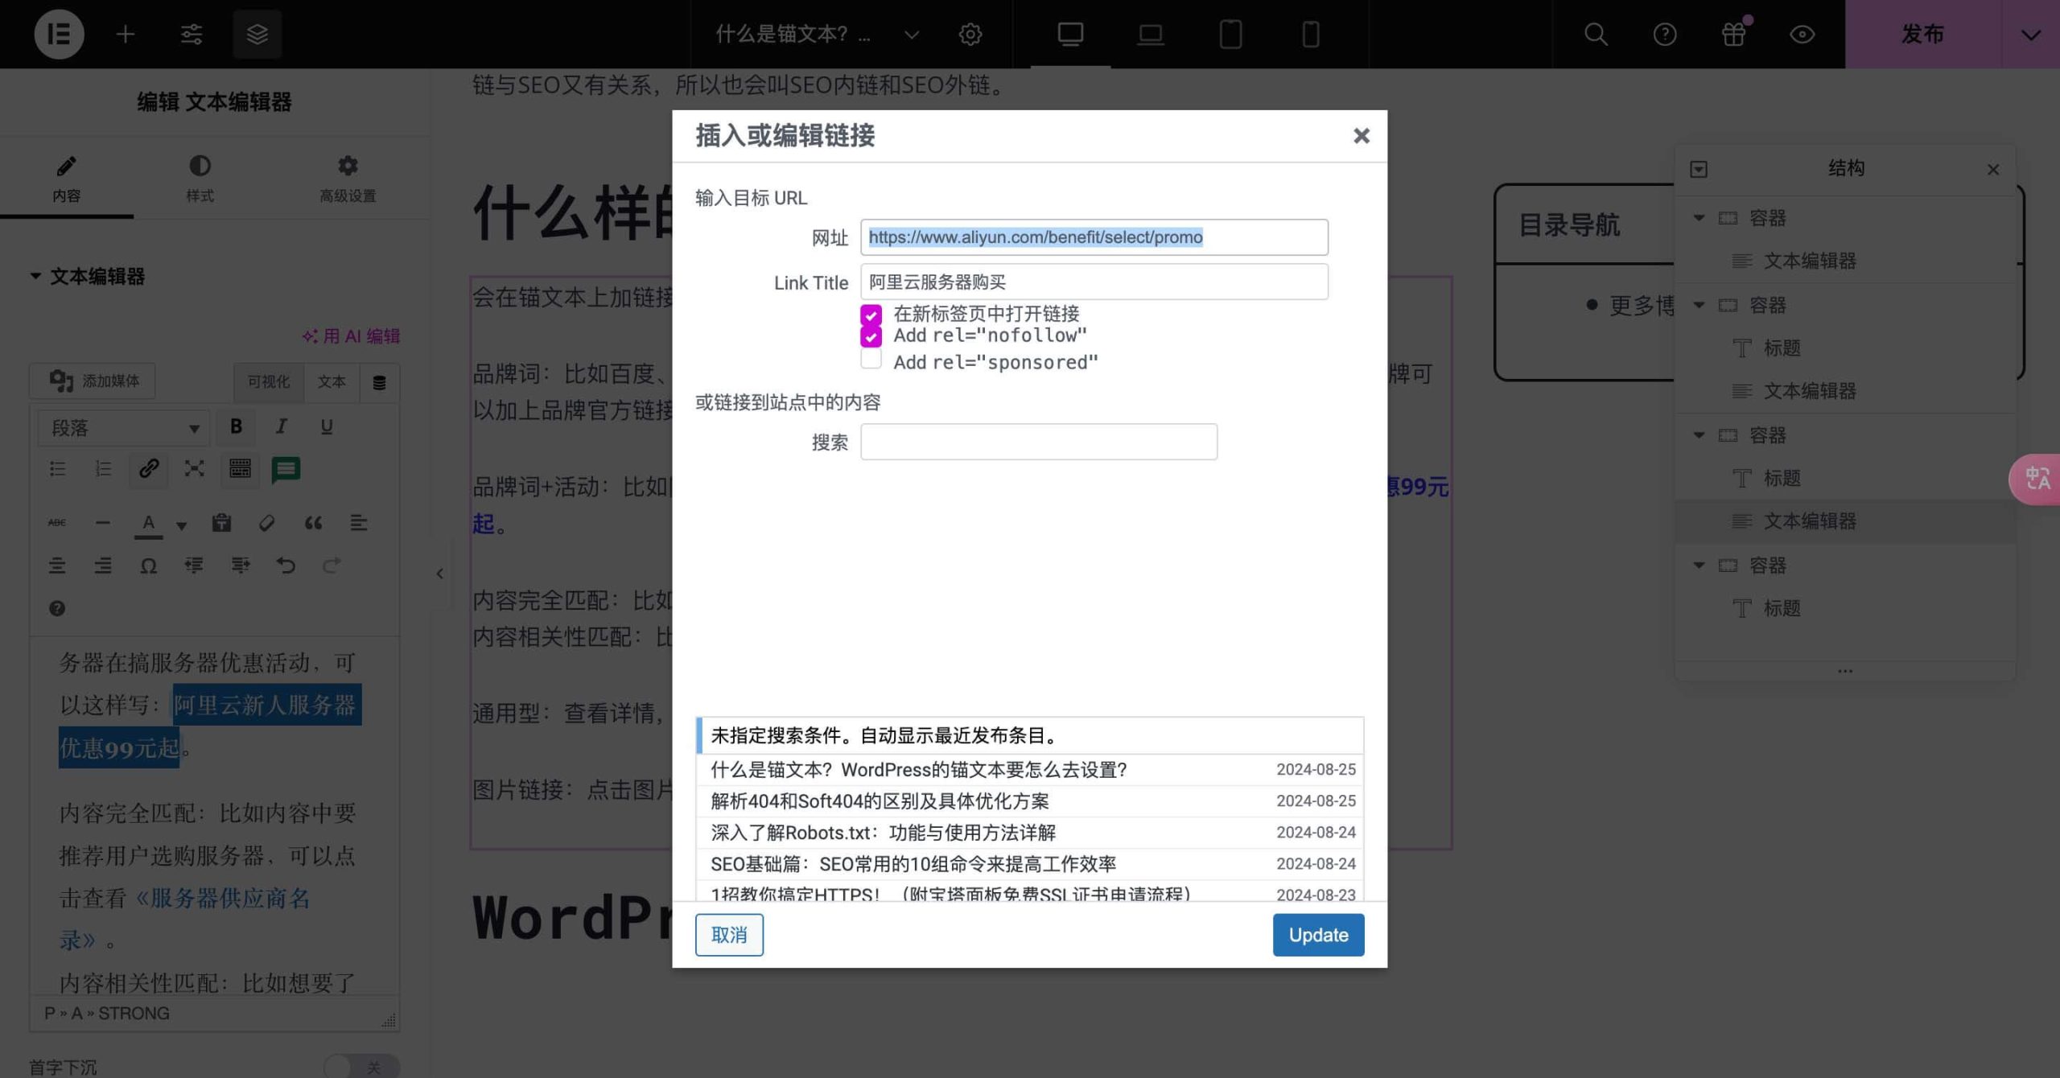Switch to tablet device view

(x=1230, y=34)
